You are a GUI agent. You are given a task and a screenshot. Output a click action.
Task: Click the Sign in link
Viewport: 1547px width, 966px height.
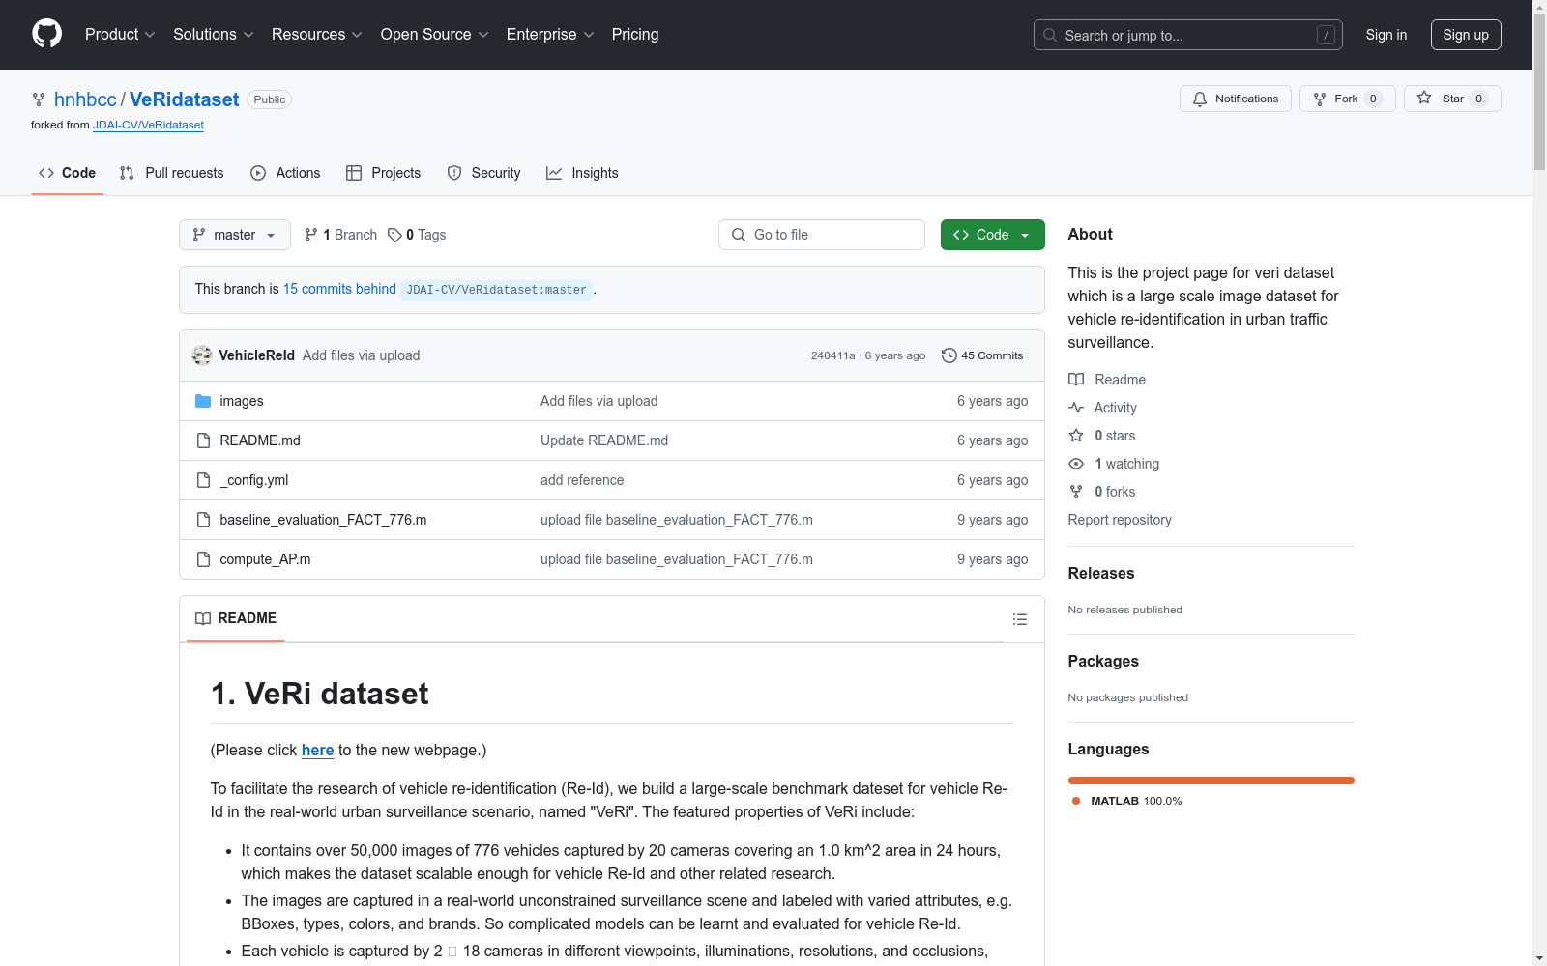point(1386,35)
